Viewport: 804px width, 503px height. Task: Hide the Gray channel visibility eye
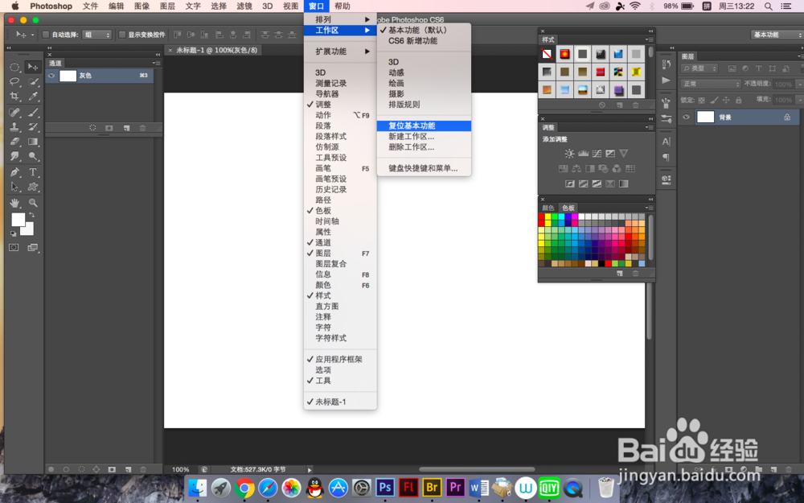[x=51, y=76]
